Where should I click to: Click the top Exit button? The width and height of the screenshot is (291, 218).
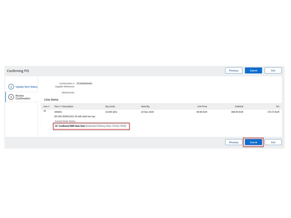pyautogui.click(x=273, y=71)
